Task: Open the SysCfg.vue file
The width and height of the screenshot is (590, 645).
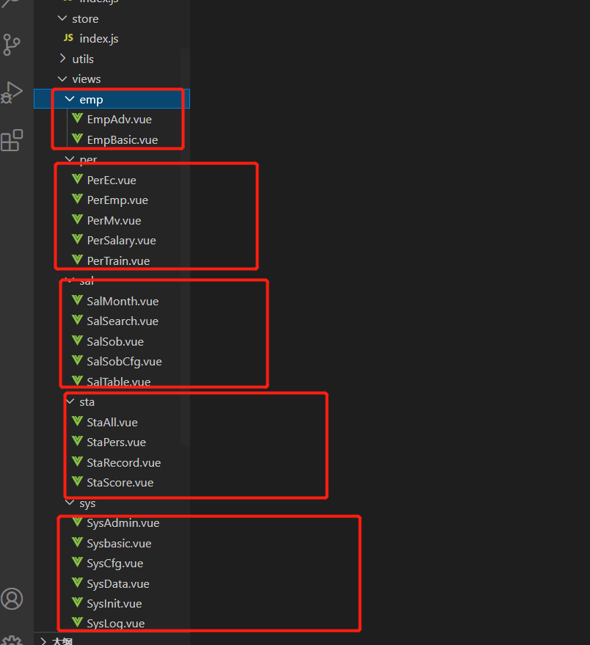Action: pos(114,564)
